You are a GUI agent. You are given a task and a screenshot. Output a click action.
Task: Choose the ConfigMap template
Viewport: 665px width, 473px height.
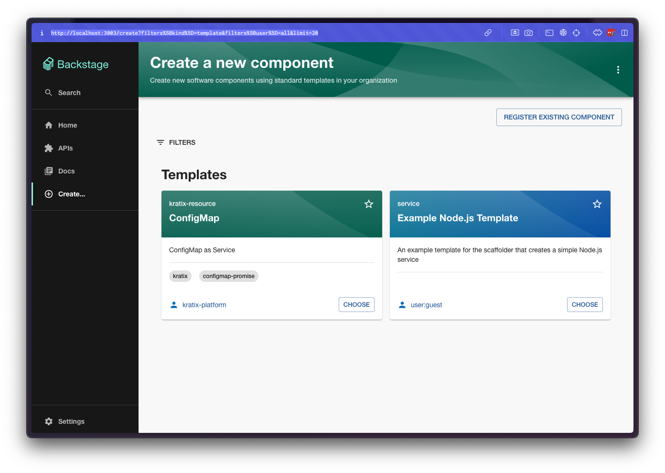[356, 305]
